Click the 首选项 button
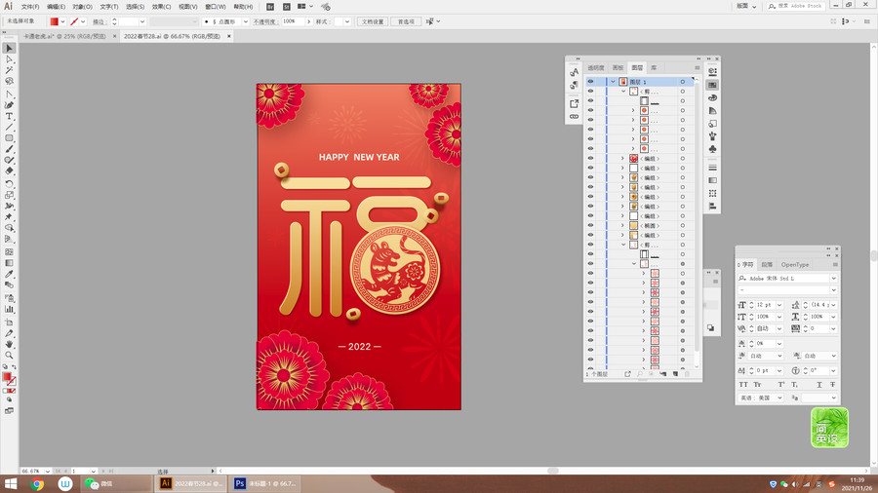The width and height of the screenshot is (878, 493). tap(406, 21)
